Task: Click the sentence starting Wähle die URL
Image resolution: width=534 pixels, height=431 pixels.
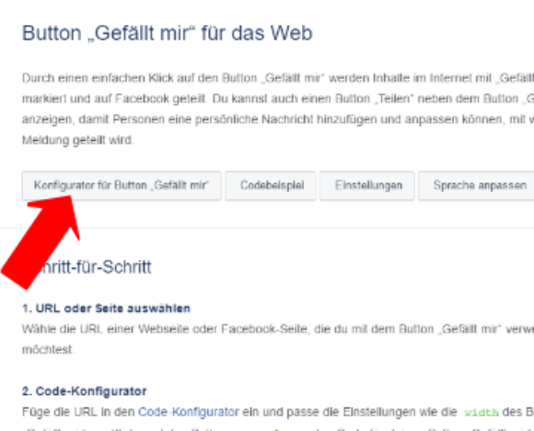Action: coord(278,329)
